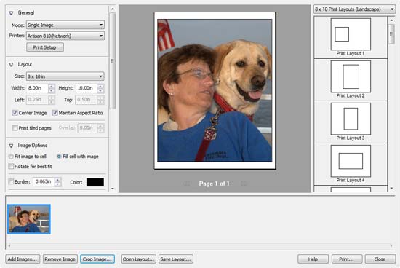Collapse the Layout section triangle
Image resolution: width=400 pixels, height=268 pixels.
(x=11, y=65)
